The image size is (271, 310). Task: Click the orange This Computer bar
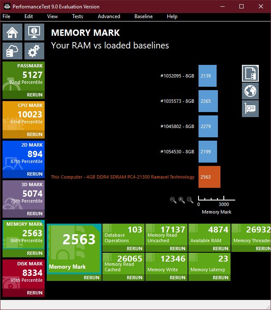(x=209, y=177)
